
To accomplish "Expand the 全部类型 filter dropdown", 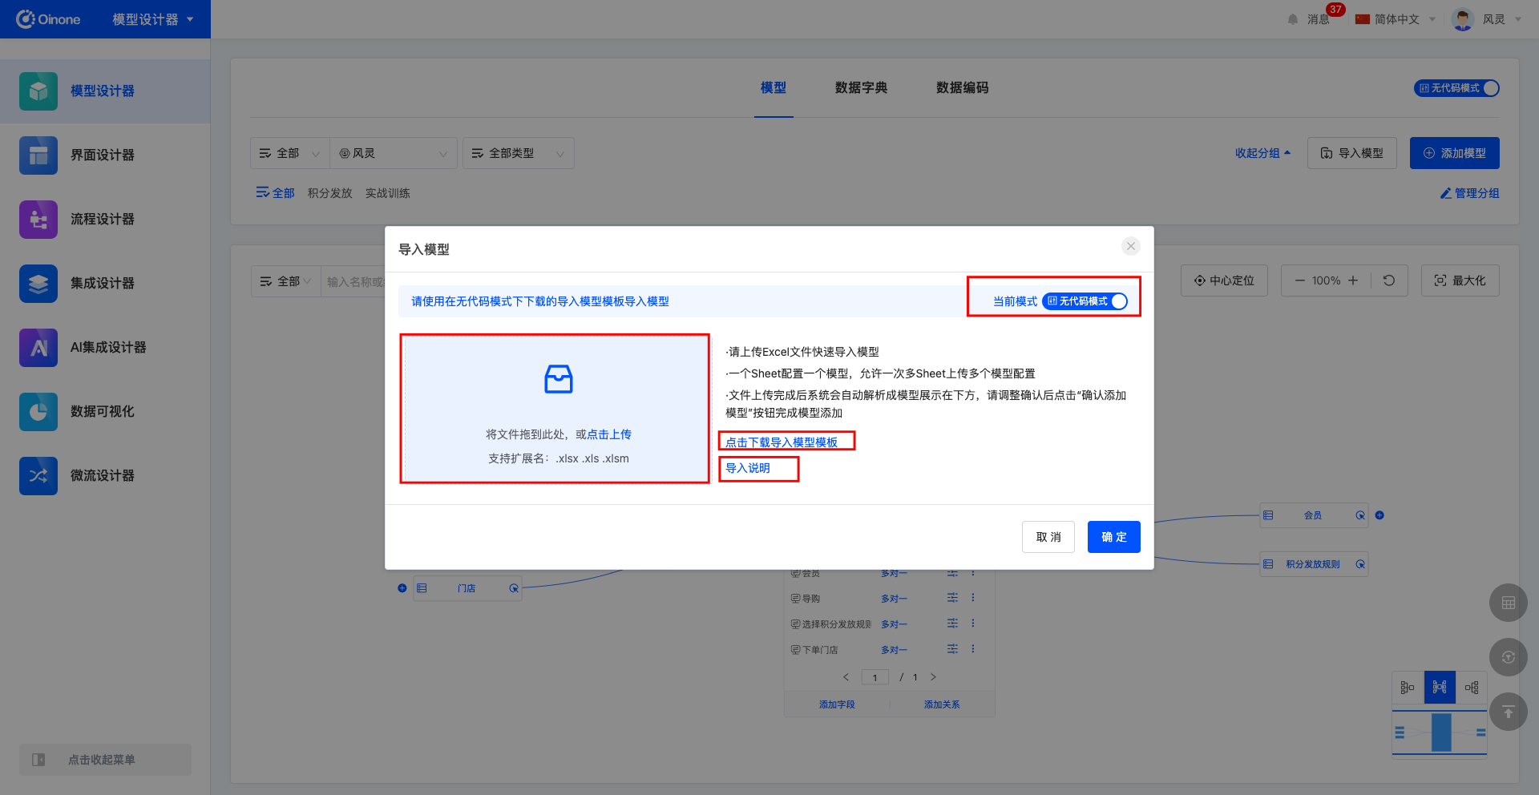I will coord(518,153).
